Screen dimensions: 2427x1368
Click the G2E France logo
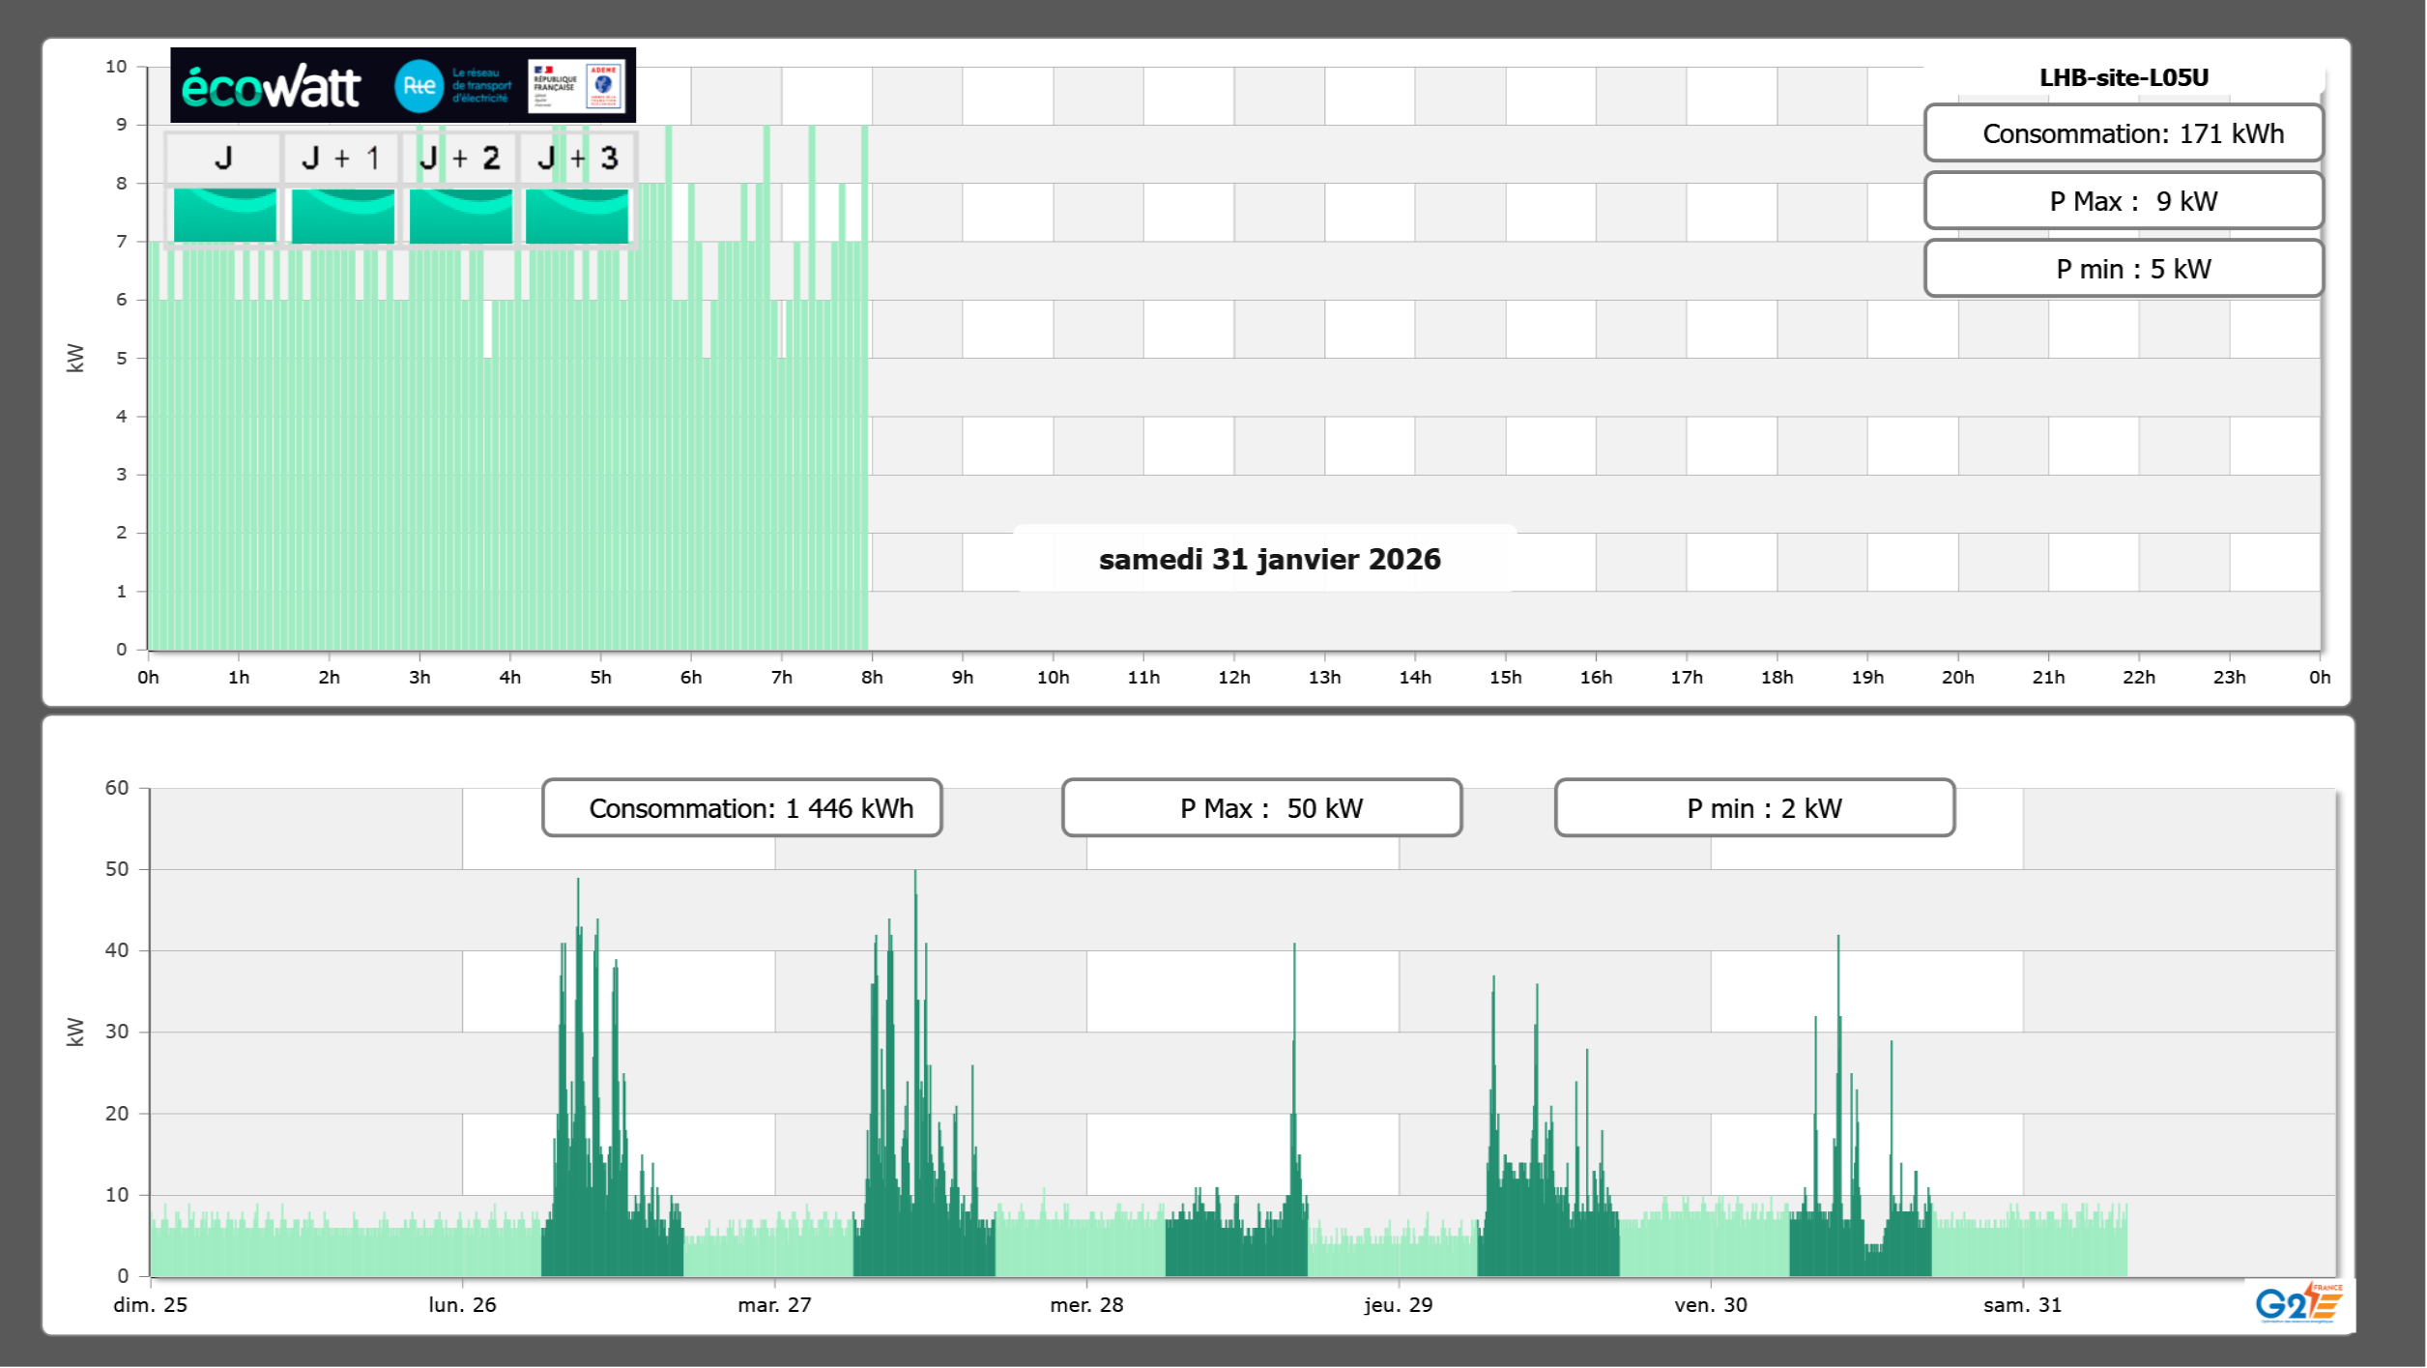pos(2298,1303)
